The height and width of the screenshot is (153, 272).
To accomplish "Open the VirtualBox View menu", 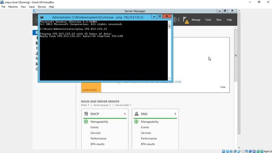I will (x=23, y=7).
